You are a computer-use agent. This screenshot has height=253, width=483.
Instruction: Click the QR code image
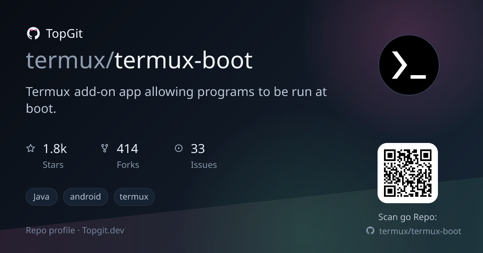click(x=407, y=173)
